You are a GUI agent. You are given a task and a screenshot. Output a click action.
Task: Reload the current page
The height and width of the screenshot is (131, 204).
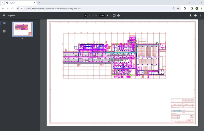click(x=12, y=8)
